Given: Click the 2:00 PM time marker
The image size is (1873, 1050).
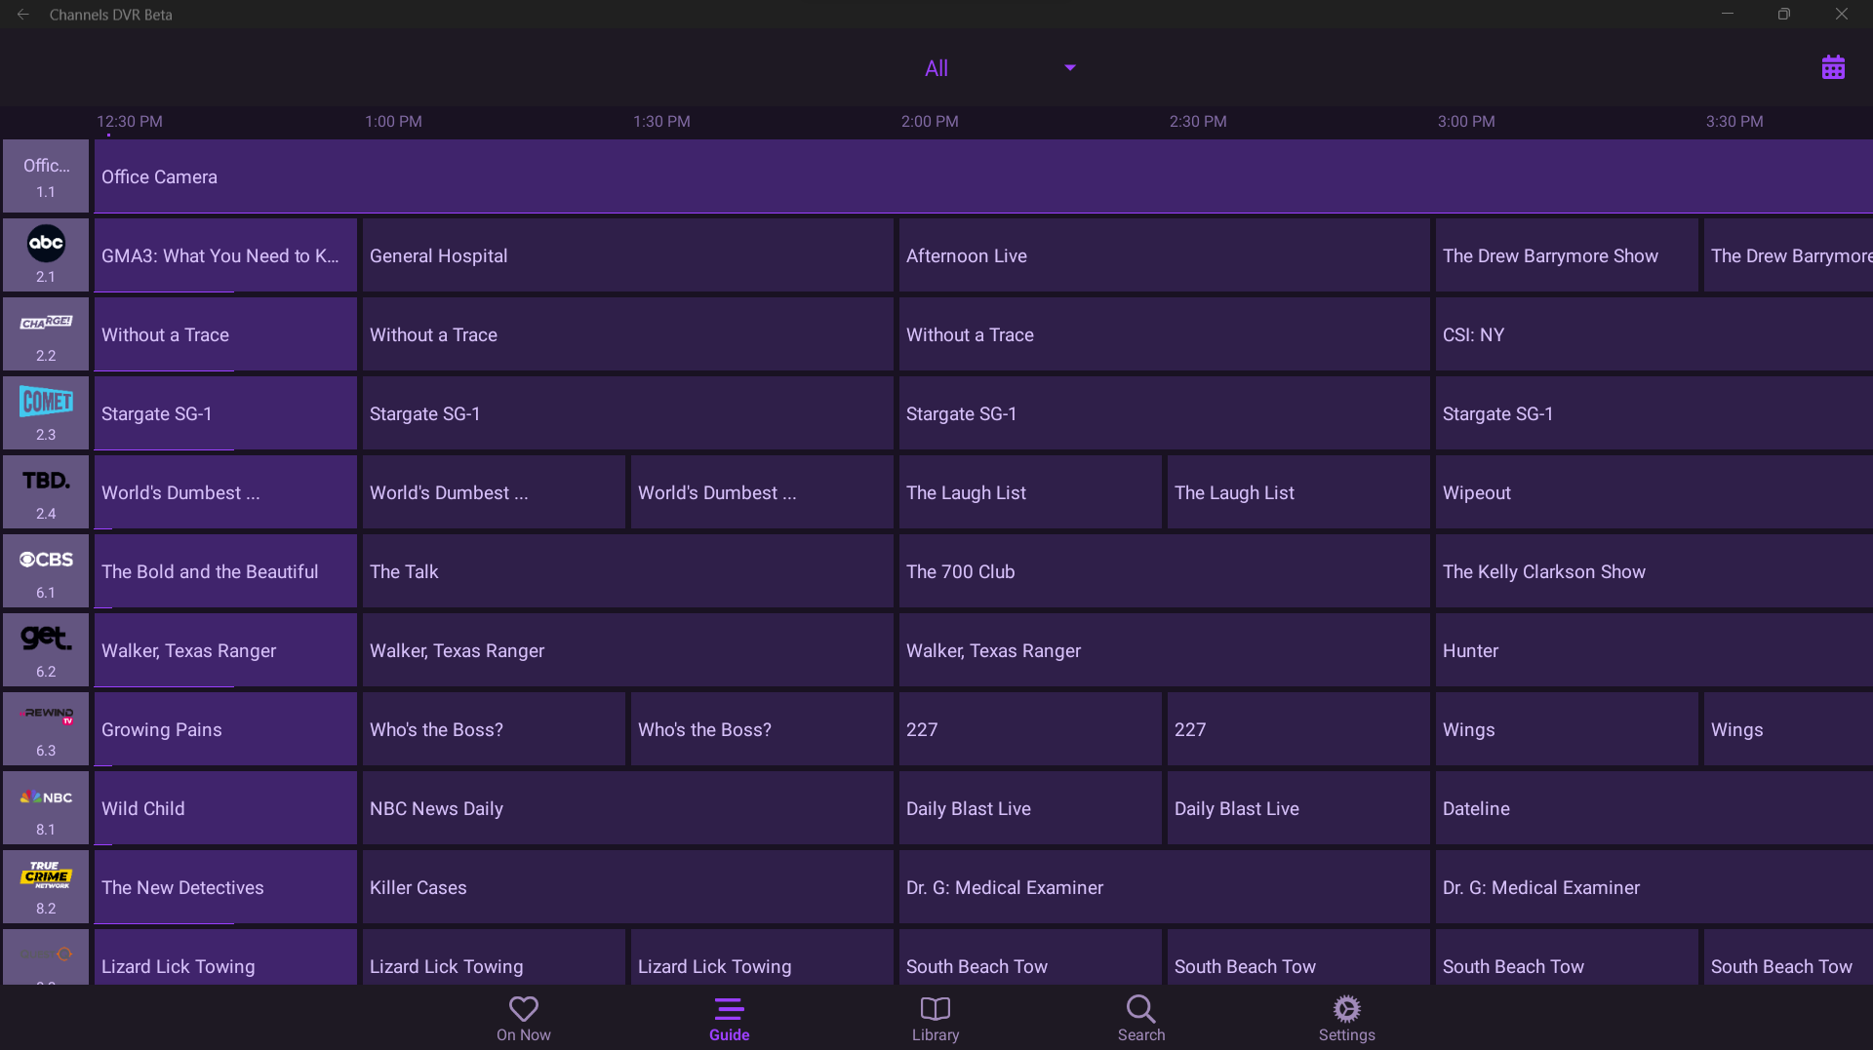Looking at the screenshot, I should pos(929,122).
